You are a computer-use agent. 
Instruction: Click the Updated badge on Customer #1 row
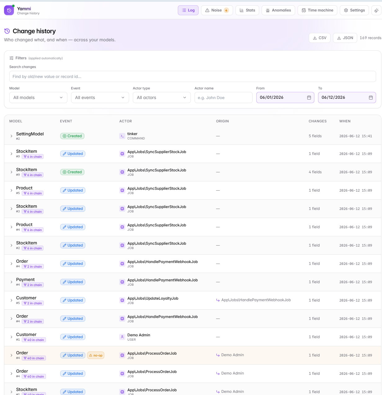[x=73, y=337]
